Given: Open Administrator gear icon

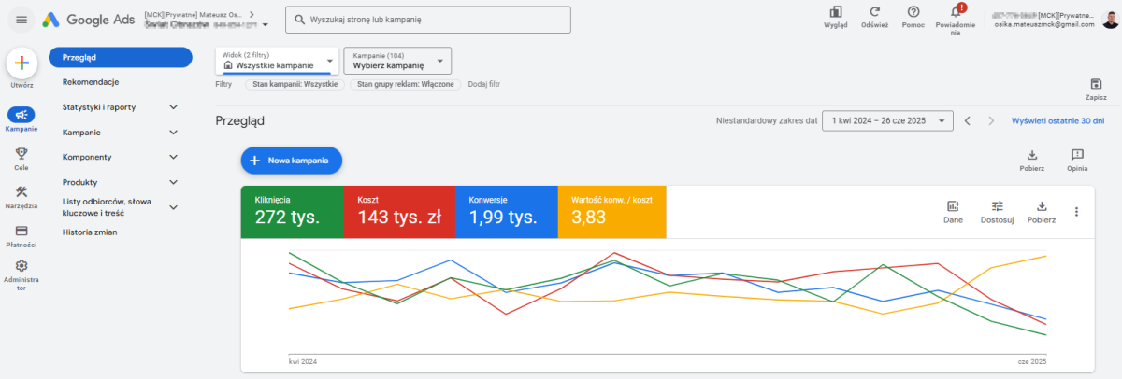Looking at the screenshot, I should [22, 266].
